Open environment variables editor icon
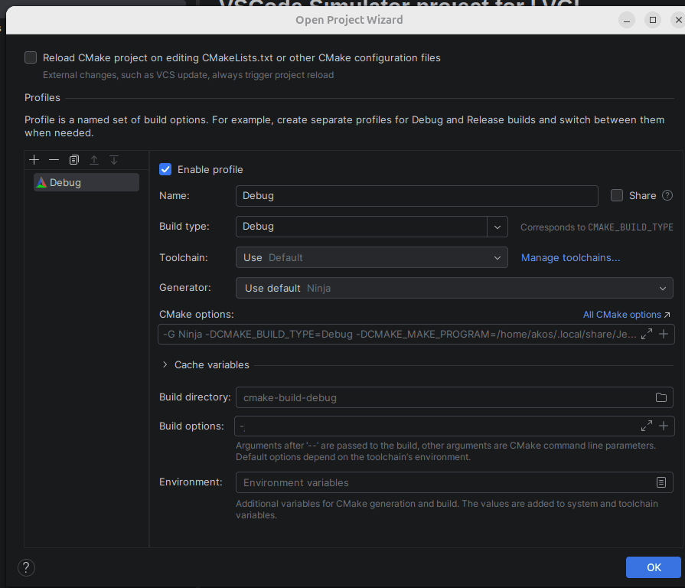 (661, 482)
